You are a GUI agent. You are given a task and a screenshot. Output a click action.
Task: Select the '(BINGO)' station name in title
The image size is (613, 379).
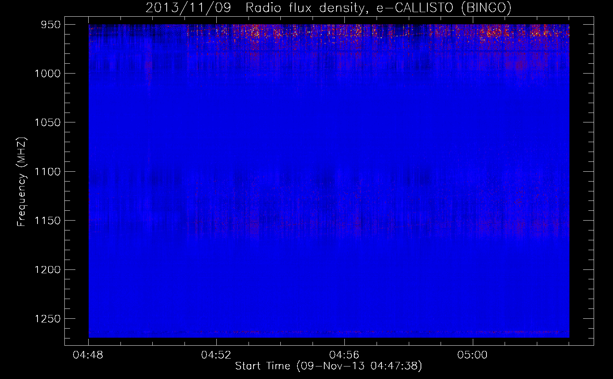[486, 8]
